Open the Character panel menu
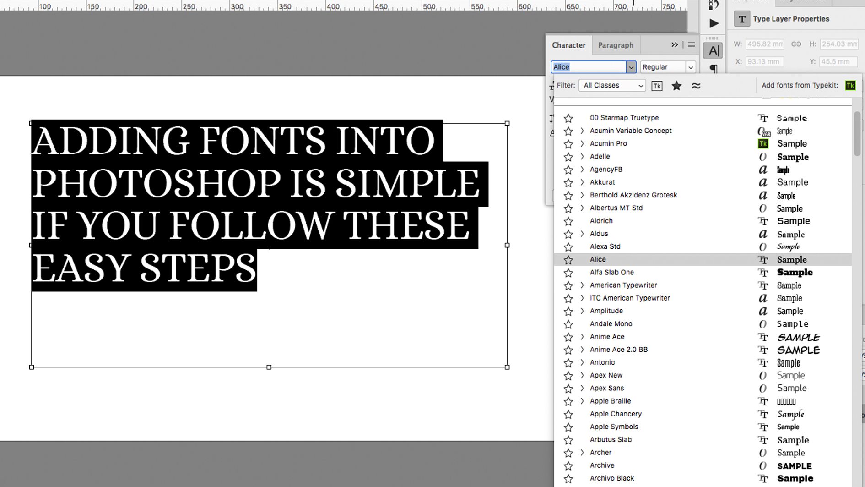865x487 pixels. point(691,44)
